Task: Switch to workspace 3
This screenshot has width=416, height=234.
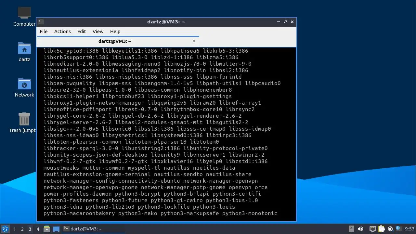Action: [30, 229]
